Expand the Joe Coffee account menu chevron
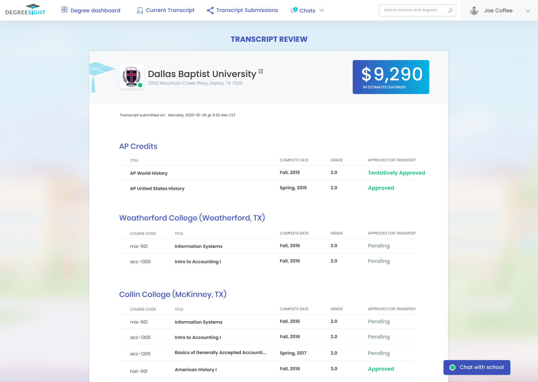This screenshot has width=538, height=382. coord(528,11)
